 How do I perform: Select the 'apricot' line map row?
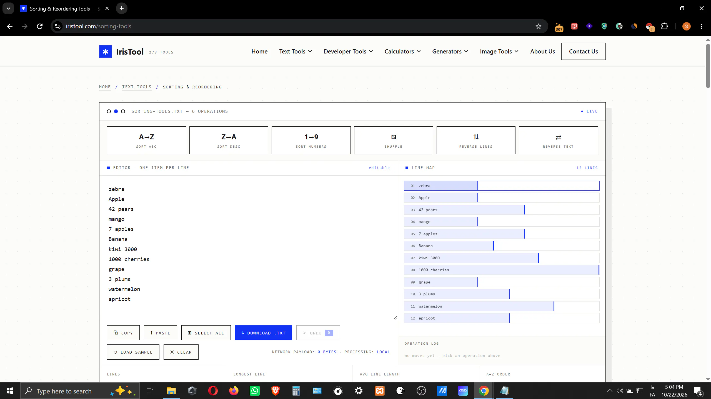pyautogui.click(x=502, y=318)
